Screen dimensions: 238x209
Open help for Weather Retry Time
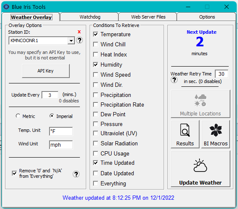coord(174,80)
